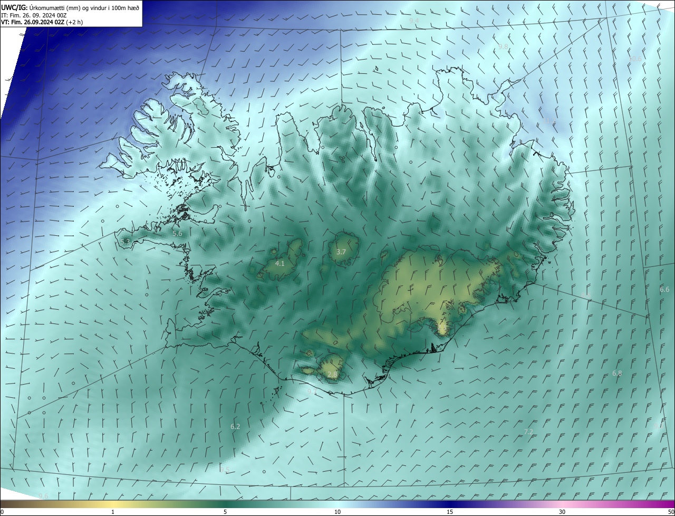Click the 3.7 value on the glacier
Image resolution: width=675 pixels, height=516 pixels.
coord(341,252)
